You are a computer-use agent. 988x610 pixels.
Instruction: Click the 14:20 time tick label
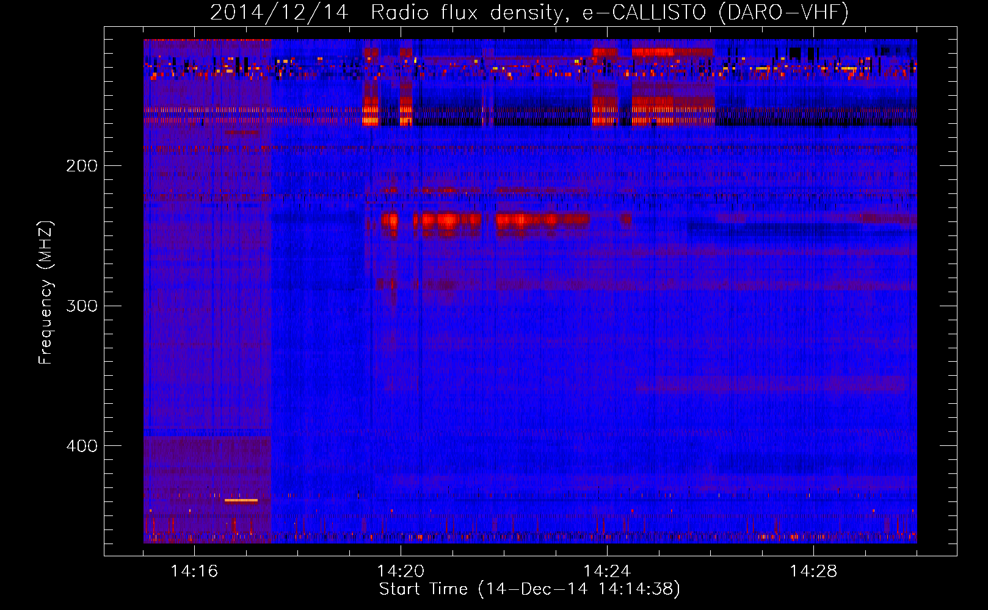coord(401,571)
